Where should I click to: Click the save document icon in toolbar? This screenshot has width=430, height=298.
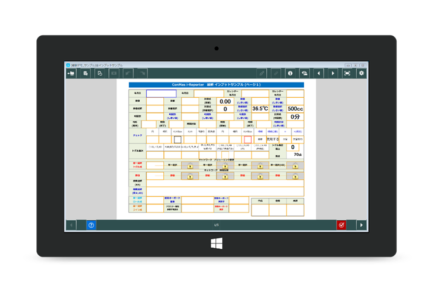[85, 73]
